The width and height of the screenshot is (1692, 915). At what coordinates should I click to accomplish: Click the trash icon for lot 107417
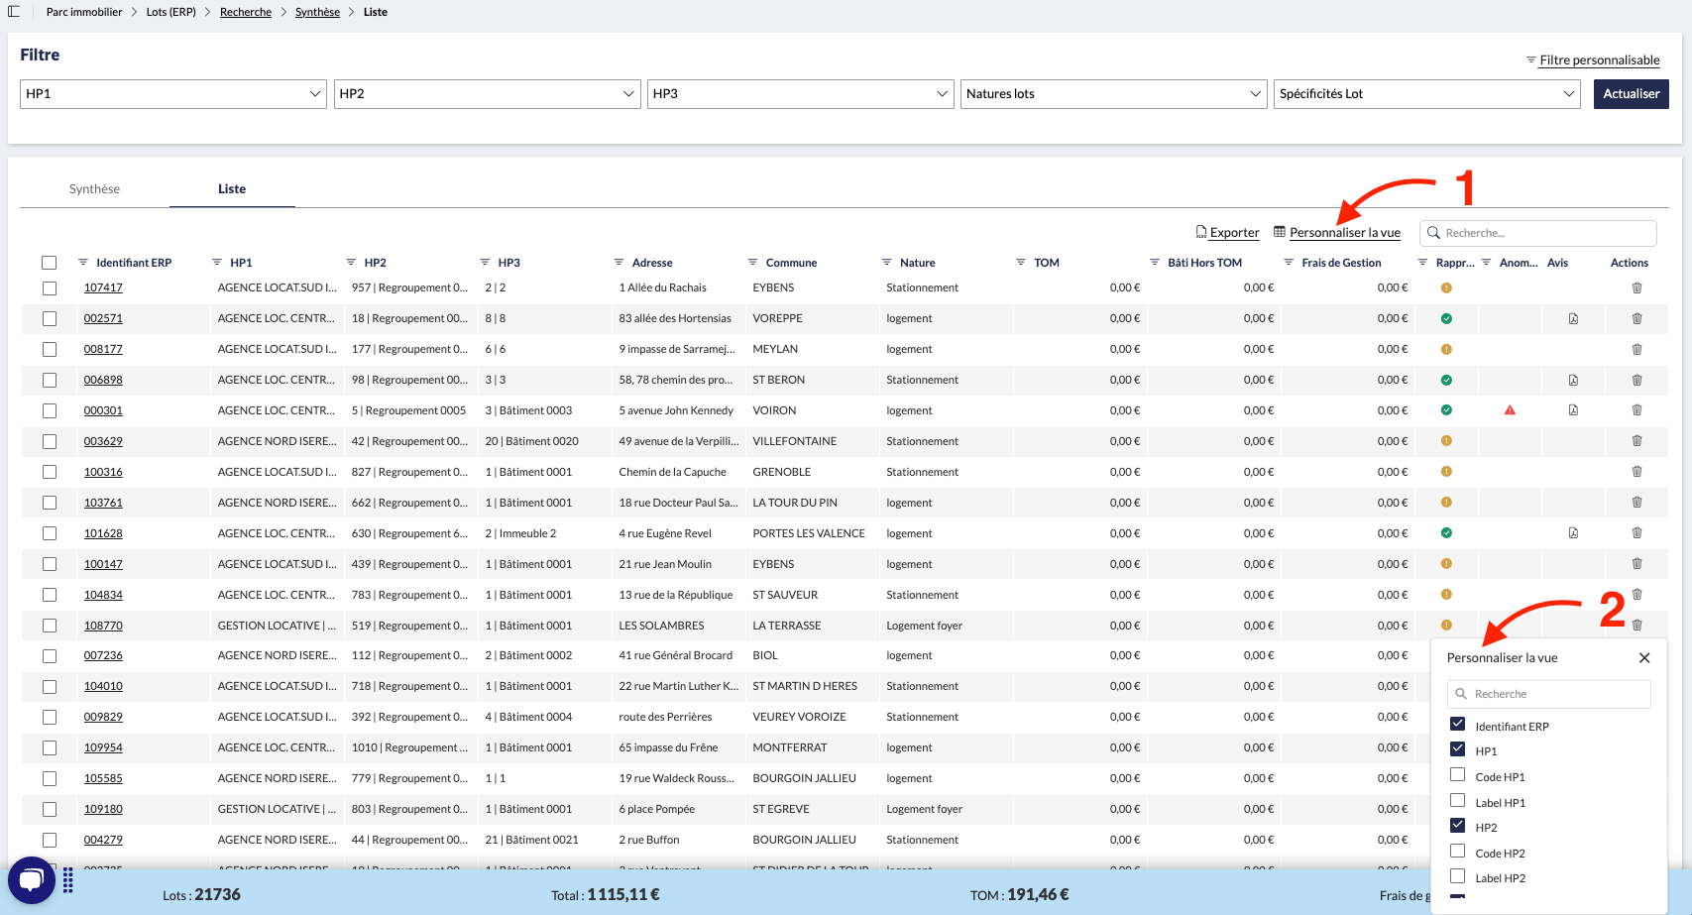1636,287
